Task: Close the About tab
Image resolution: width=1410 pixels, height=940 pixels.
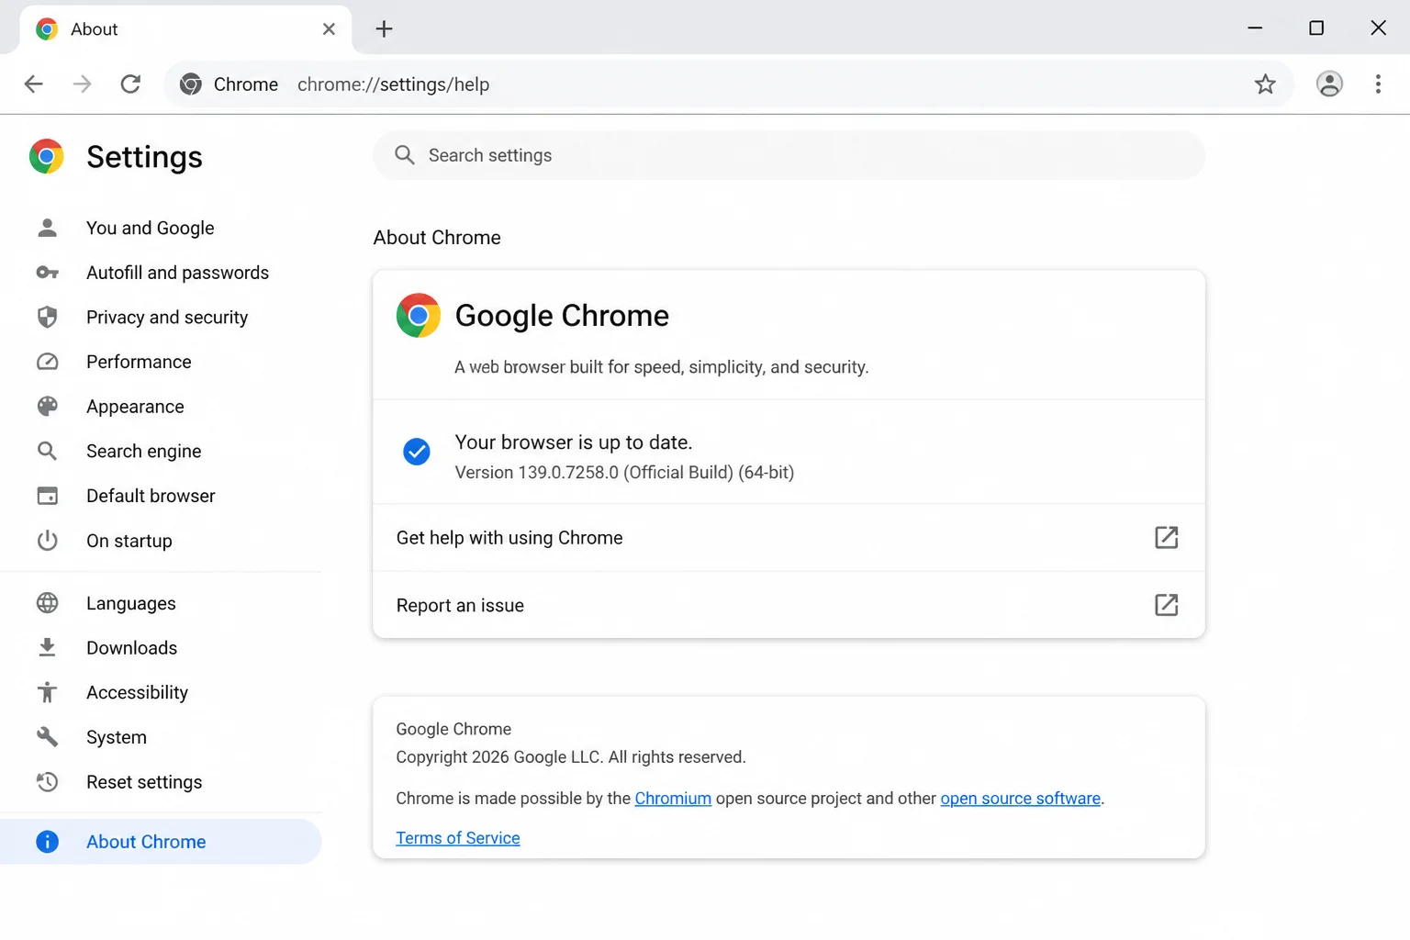Action: [x=329, y=29]
